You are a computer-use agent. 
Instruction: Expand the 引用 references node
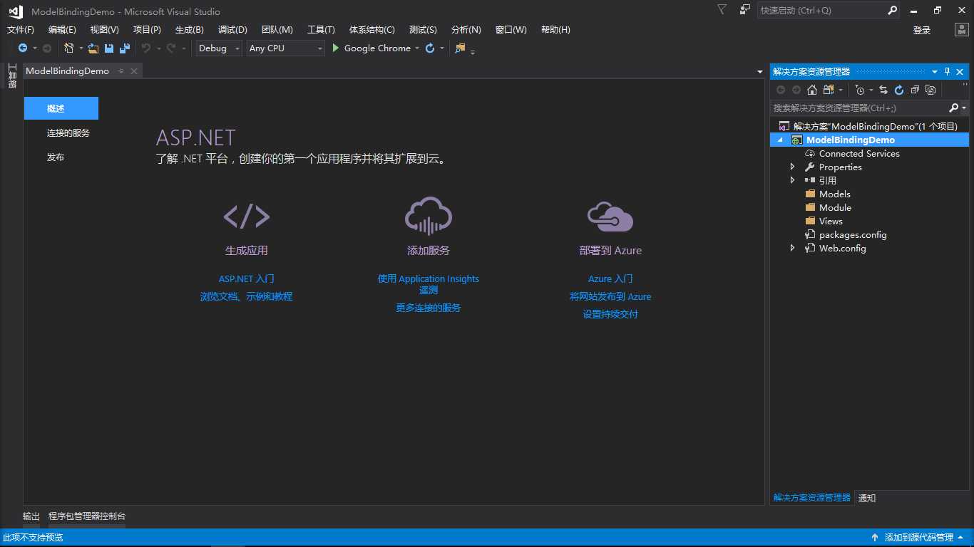coord(792,180)
